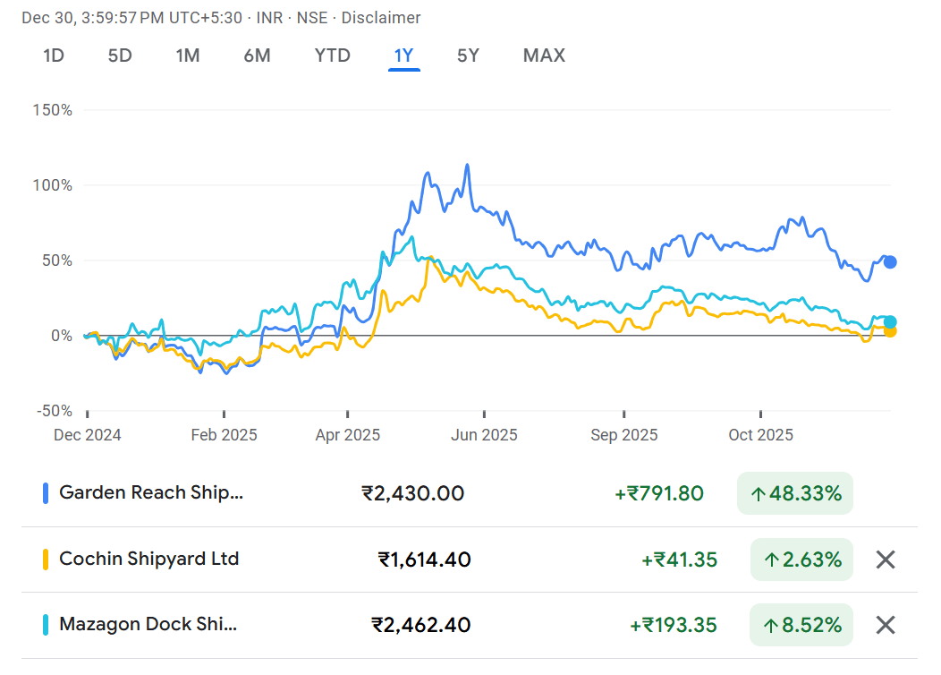Viewport: 941px width, 675px height.
Task: Remove Cochin Shipyard Ltd from comparison
Action: coord(885,560)
